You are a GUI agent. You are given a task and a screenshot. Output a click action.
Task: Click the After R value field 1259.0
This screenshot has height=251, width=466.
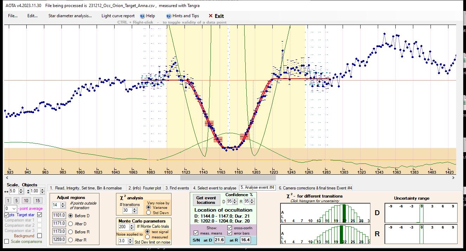[59, 240]
